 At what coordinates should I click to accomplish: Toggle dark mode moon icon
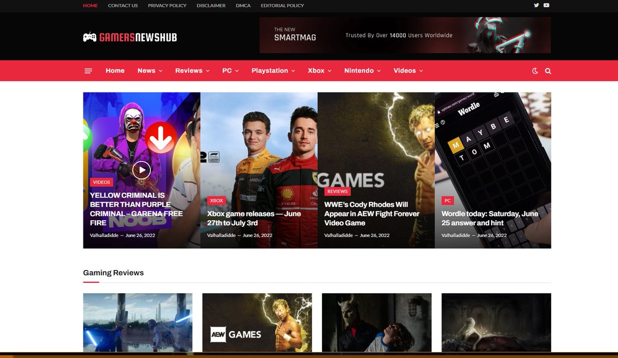(535, 71)
